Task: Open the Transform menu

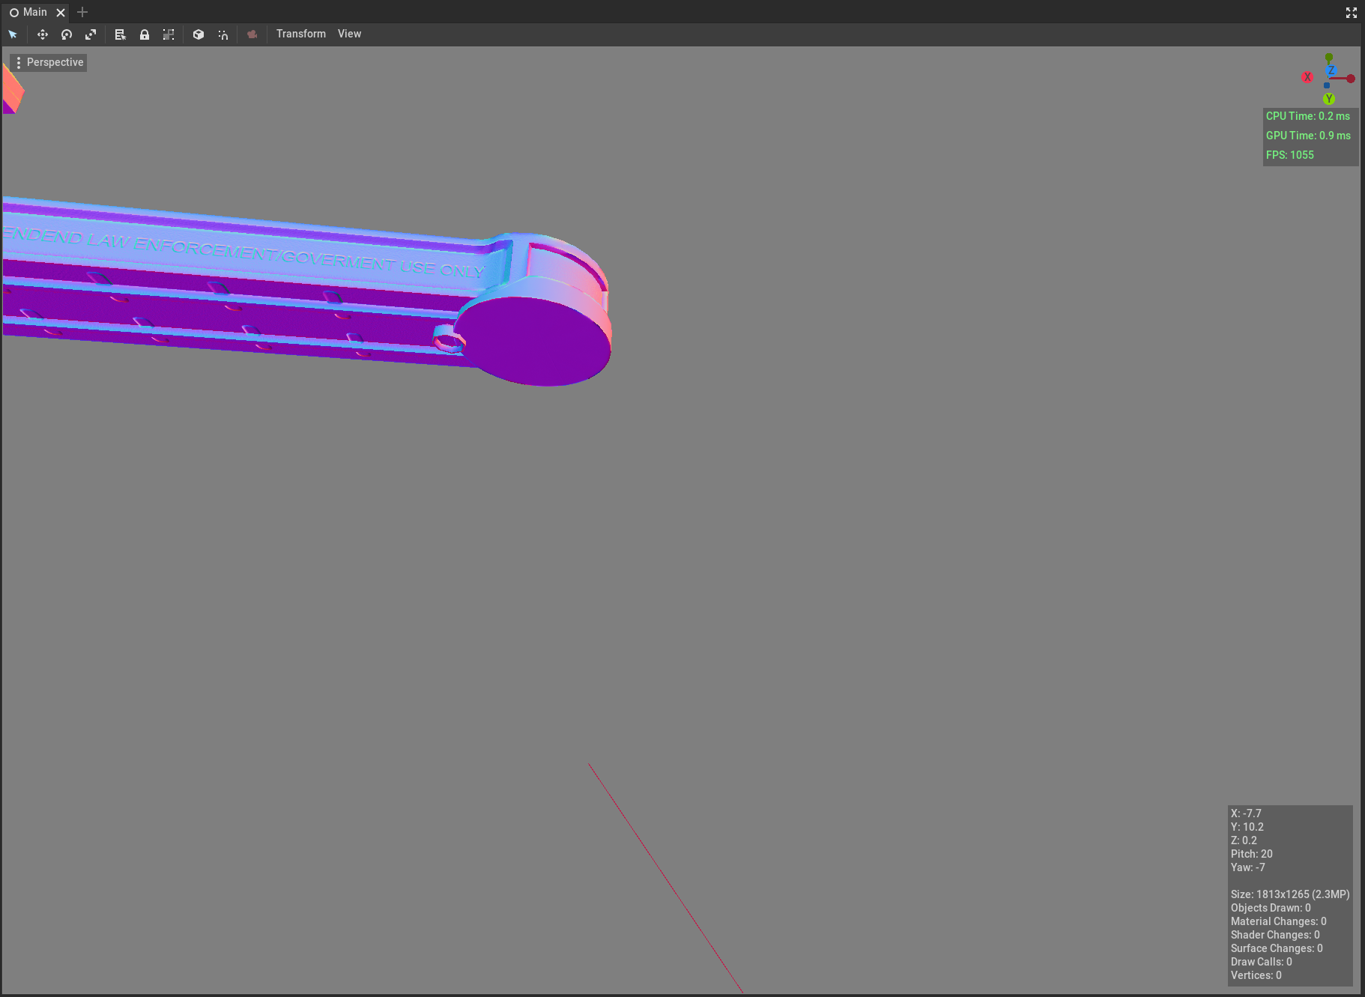Action: coord(300,34)
